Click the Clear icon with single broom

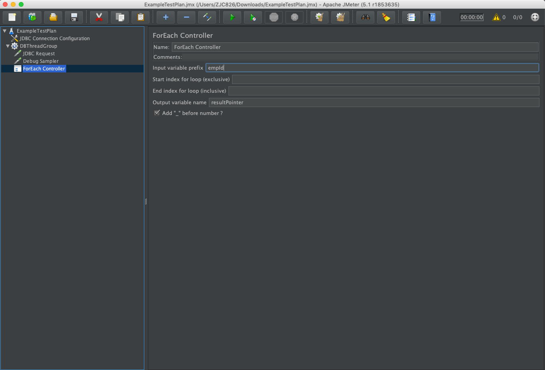pyautogui.click(x=320, y=17)
